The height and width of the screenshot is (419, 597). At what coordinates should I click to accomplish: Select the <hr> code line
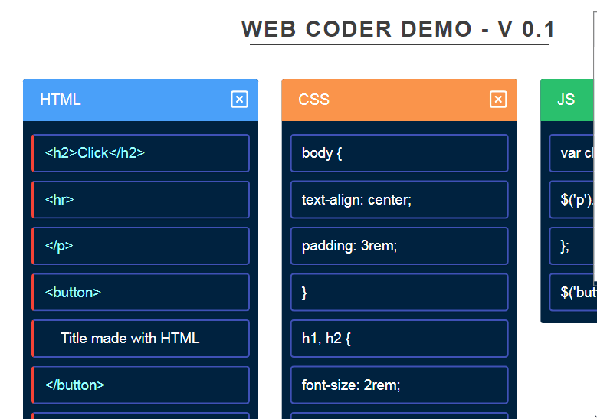[x=140, y=199]
